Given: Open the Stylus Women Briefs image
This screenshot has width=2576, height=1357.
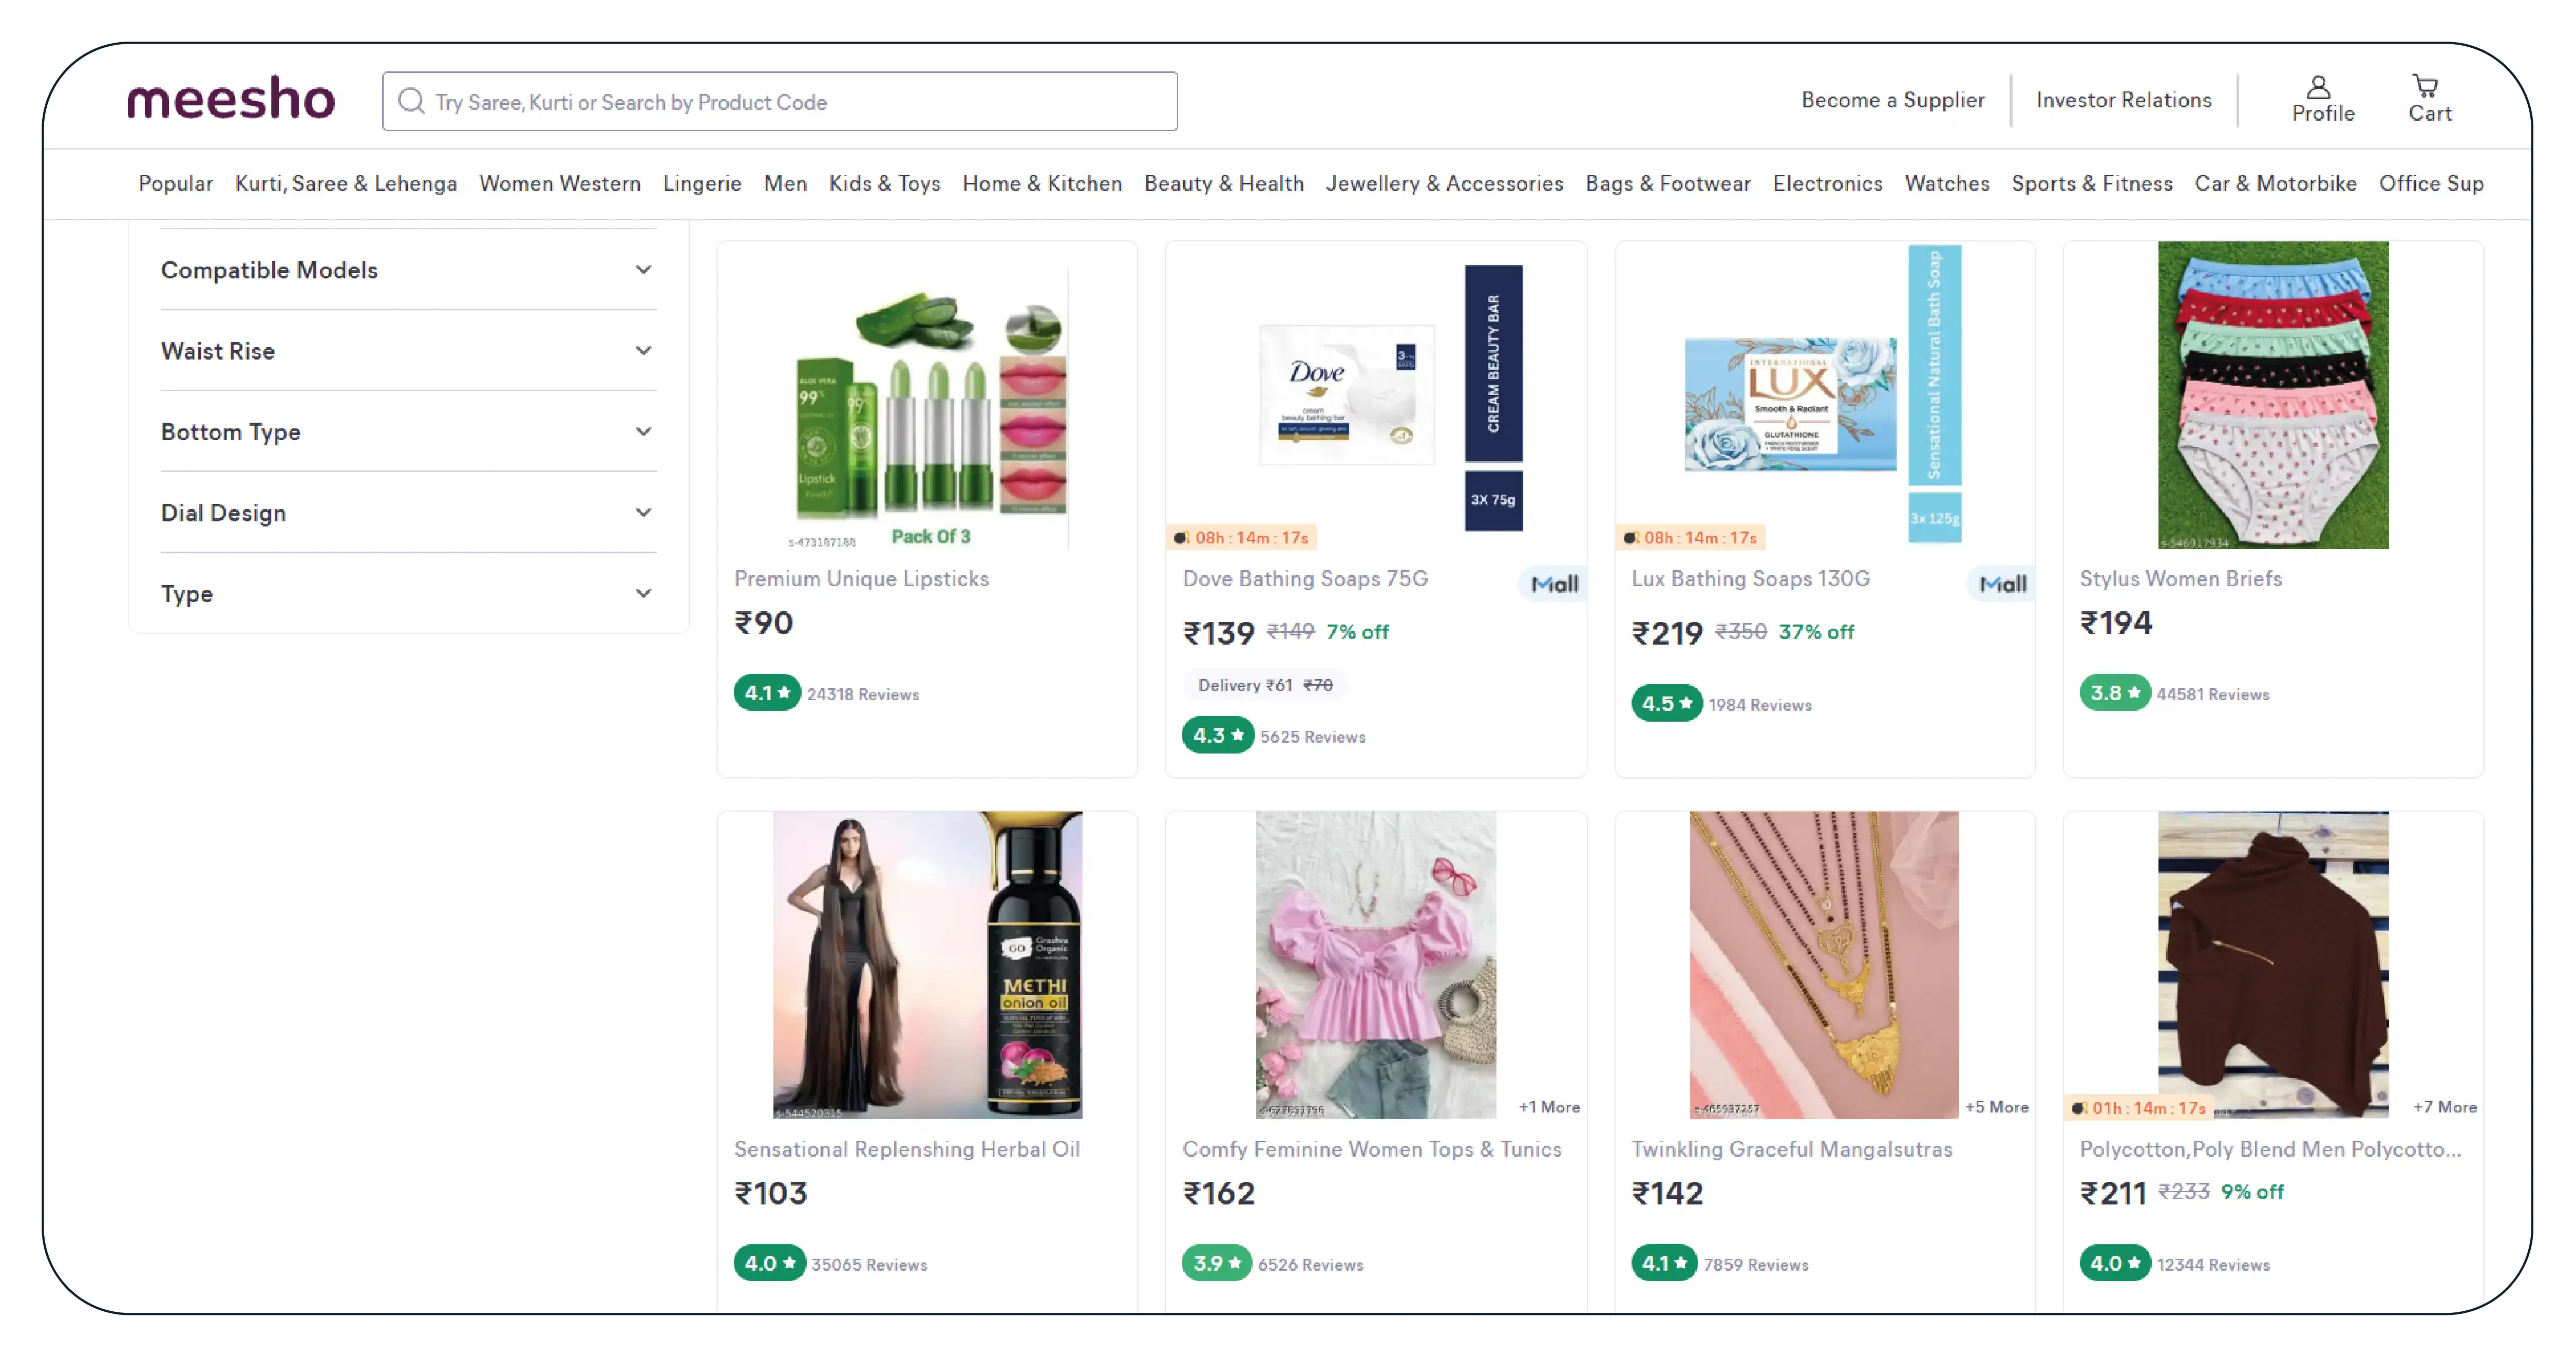Looking at the screenshot, I should [x=2272, y=395].
